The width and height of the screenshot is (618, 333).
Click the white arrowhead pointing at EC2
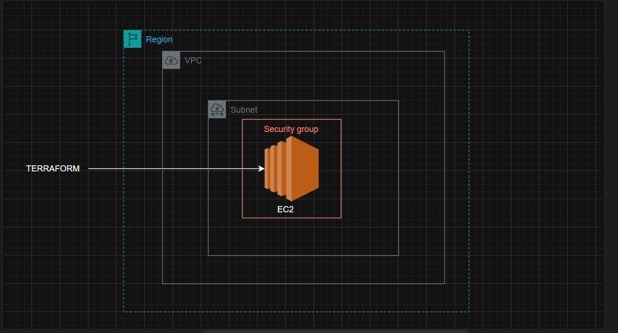262,169
